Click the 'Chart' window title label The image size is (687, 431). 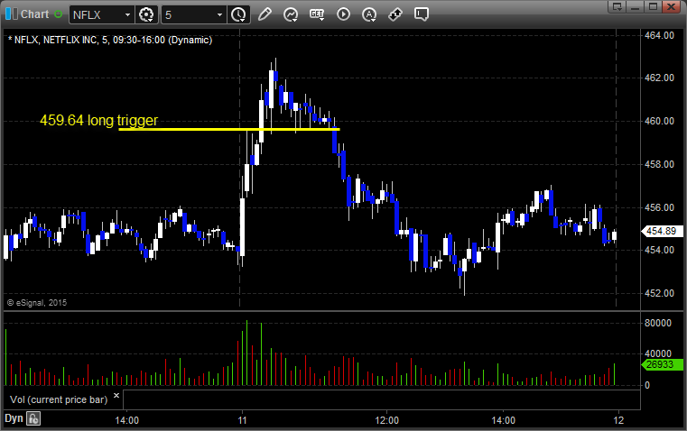[x=34, y=14]
